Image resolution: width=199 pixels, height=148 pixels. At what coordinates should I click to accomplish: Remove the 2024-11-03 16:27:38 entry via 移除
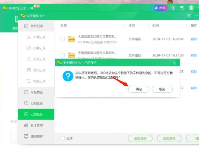point(194,55)
